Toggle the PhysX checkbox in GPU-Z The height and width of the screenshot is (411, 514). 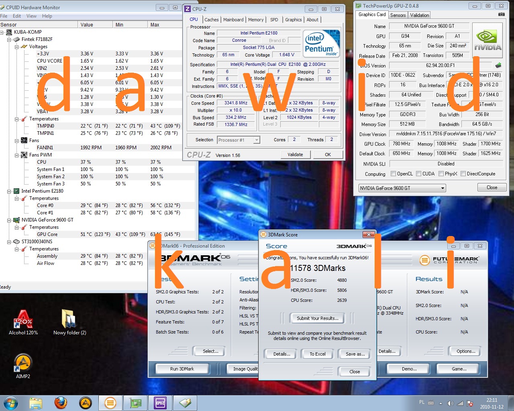coord(441,174)
